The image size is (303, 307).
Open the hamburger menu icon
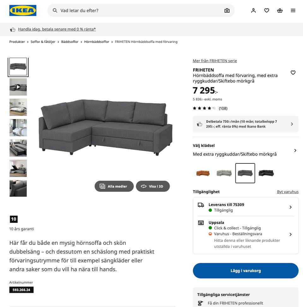[293, 10]
